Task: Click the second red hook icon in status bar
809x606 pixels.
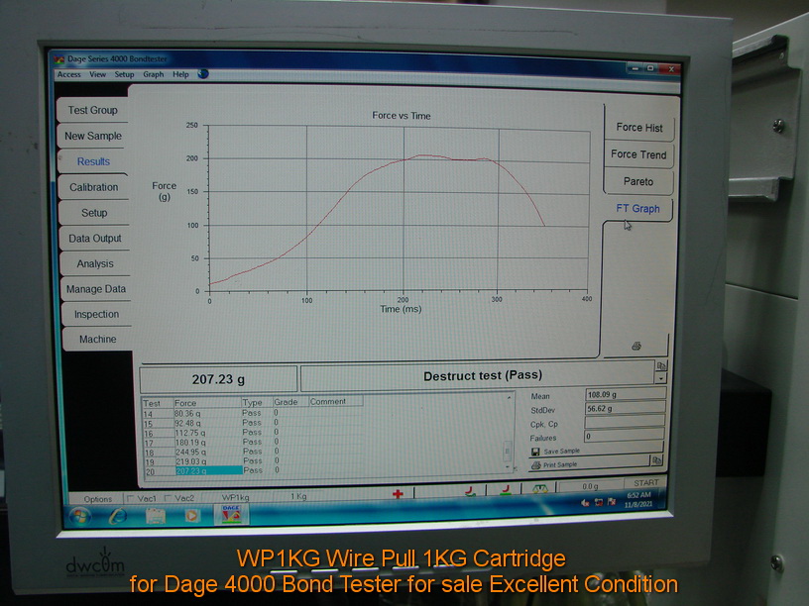Action: [x=505, y=489]
